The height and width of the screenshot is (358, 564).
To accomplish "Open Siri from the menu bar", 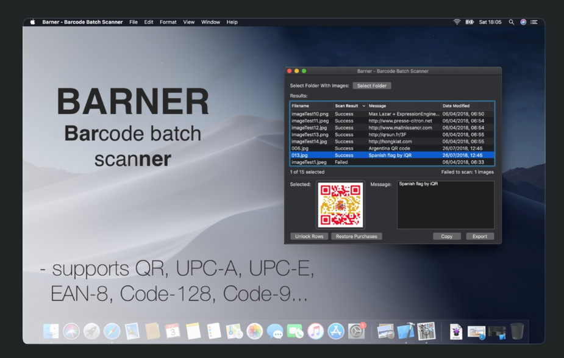I will point(523,22).
